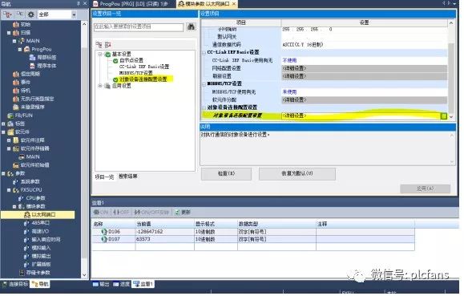
Task: Open the 全部 filter dropdown in navigation
Action: click(x=74, y=14)
